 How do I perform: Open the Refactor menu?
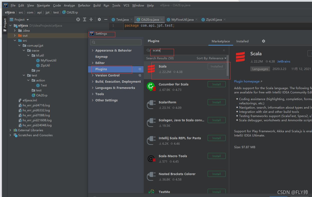(x=84, y=5)
